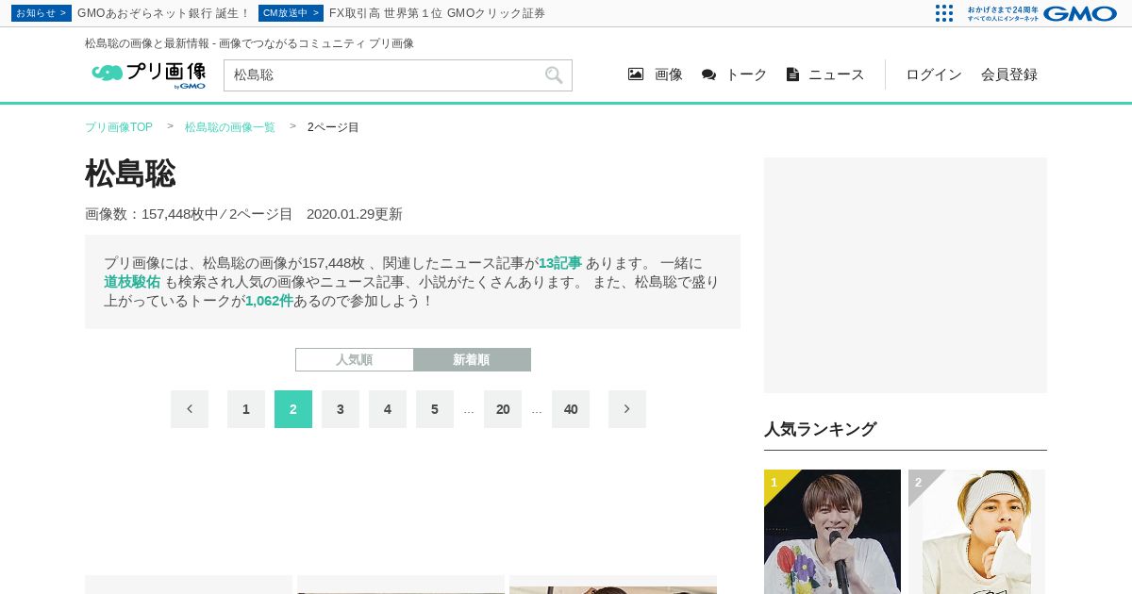Select the 新着順 sort tab
The width and height of the screenshot is (1132, 594).
[x=472, y=359]
